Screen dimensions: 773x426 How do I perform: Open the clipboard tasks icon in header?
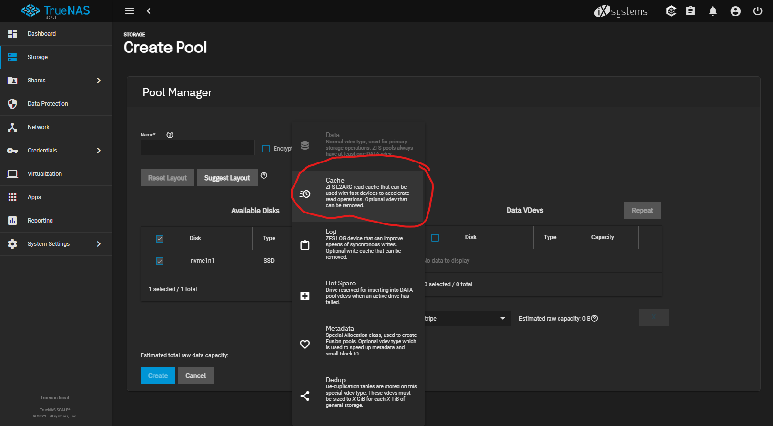tap(690, 11)
